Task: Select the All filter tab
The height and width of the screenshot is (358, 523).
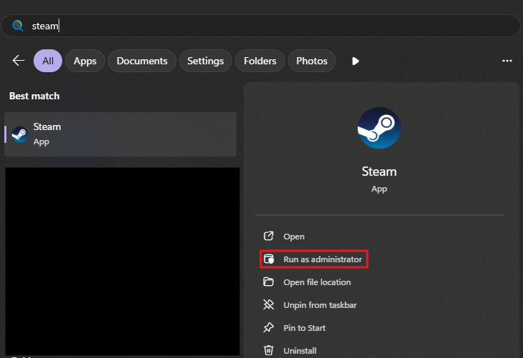Action: 48,61
